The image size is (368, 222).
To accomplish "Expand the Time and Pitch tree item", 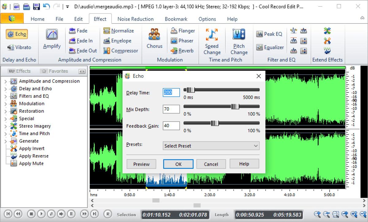I will 5,133.
